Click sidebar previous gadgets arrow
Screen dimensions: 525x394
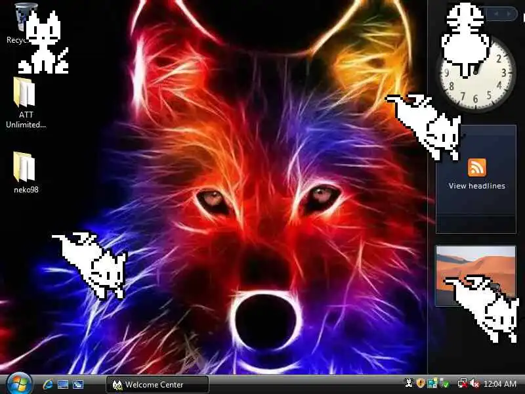[x=496, y=14]
